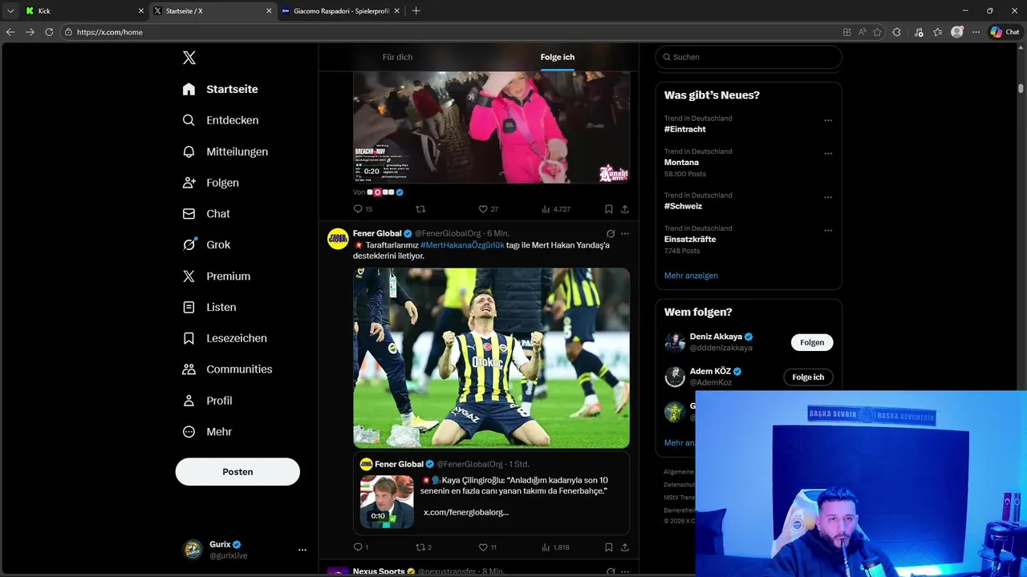
Task: Open the #Schweiz trend
Action: coord(683,206)
